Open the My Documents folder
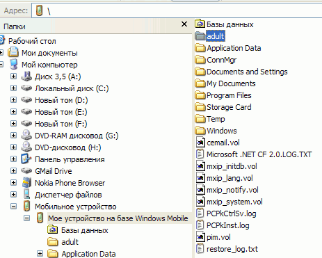Viewport: 322px width, 258px height. click(x=231, y=83)
